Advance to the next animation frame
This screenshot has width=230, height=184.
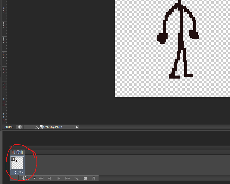[x=68, y=179]
